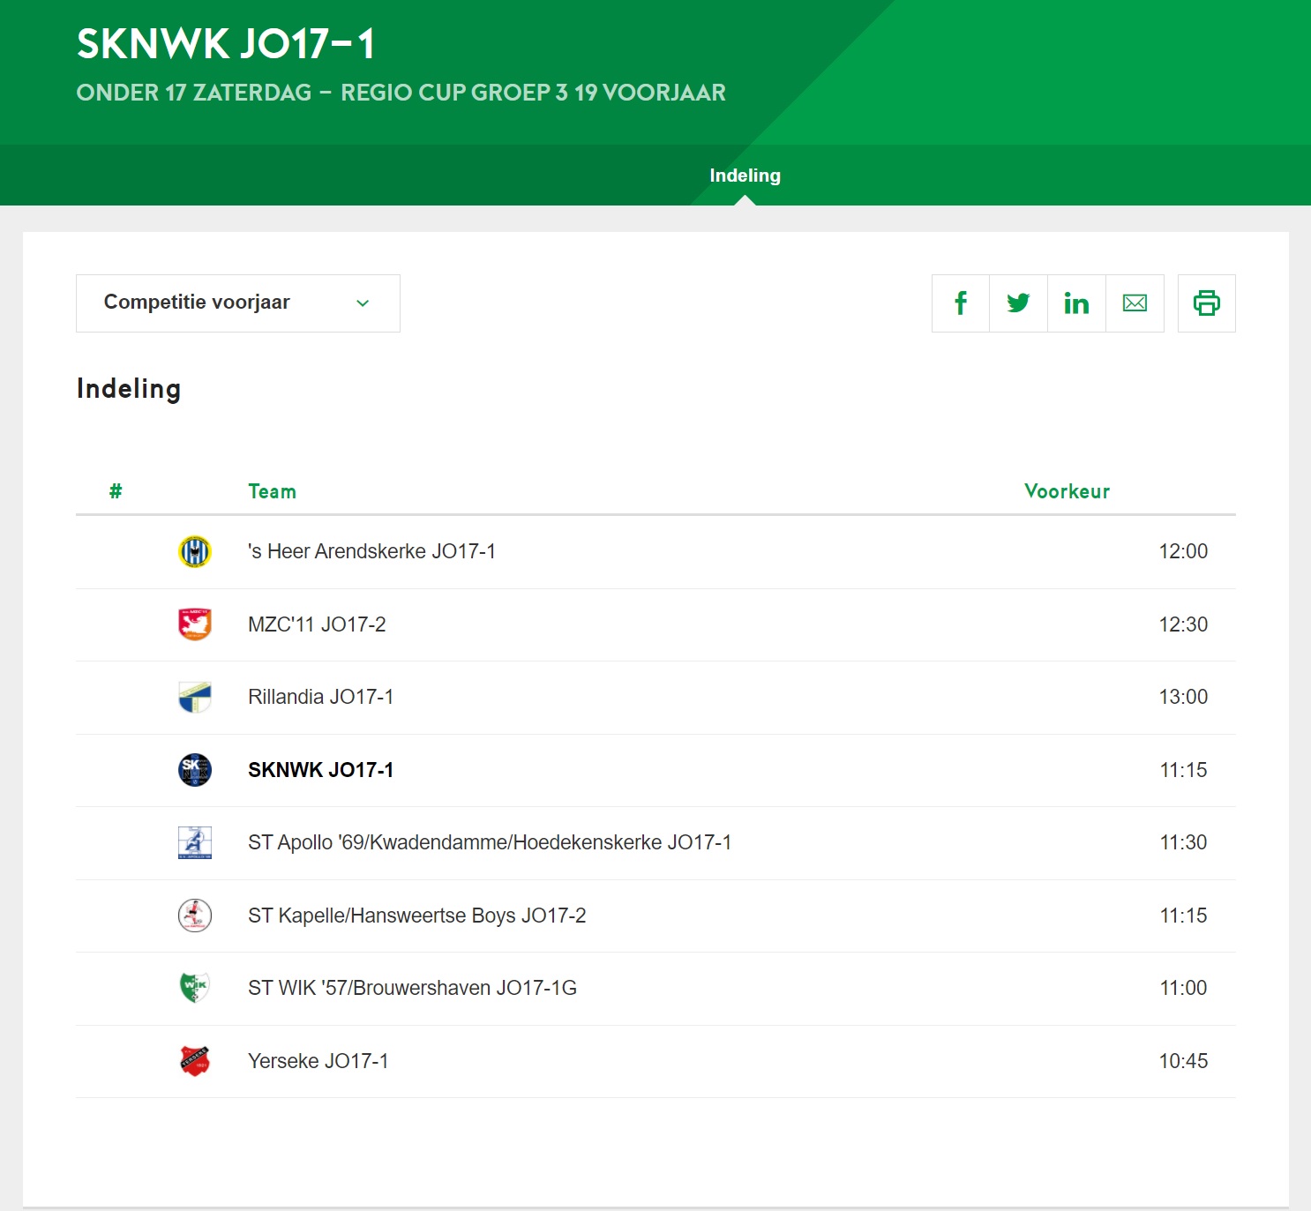This screenshot has width=1311, height=1211.
Task: Click ST Apollo '69 club logo
Action: (195, 843)
